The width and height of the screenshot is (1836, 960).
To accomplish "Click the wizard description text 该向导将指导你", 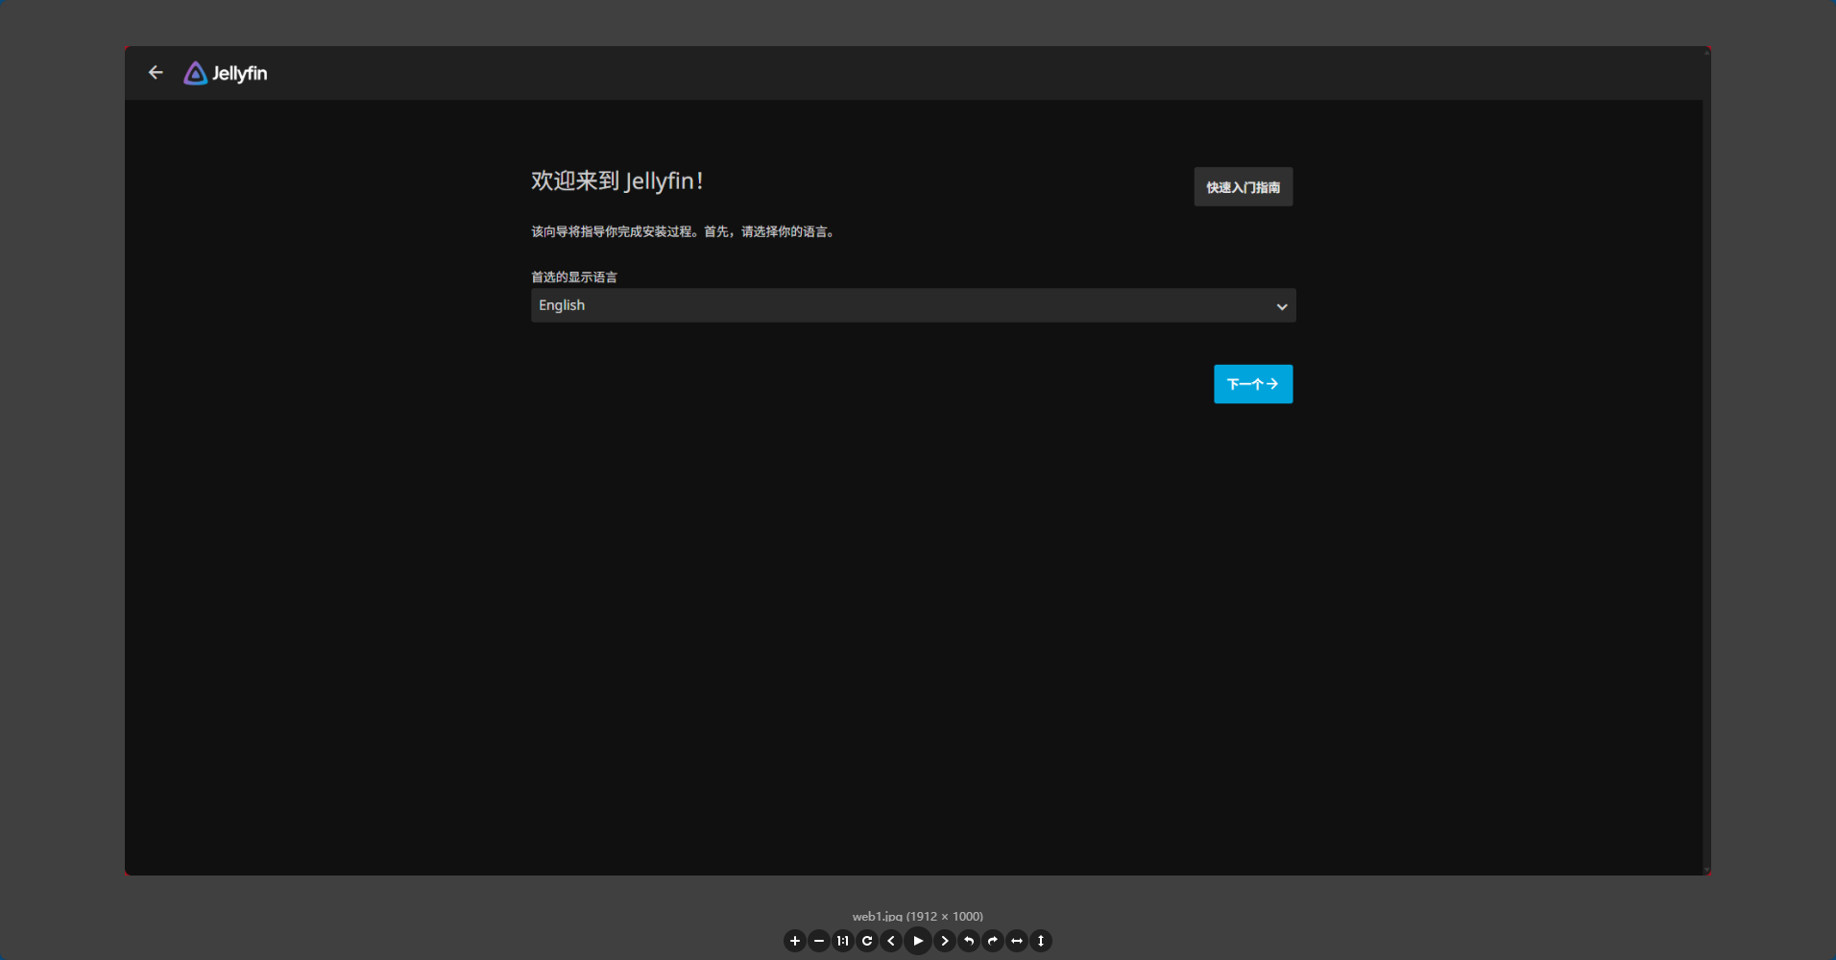I will click(684, 231).
